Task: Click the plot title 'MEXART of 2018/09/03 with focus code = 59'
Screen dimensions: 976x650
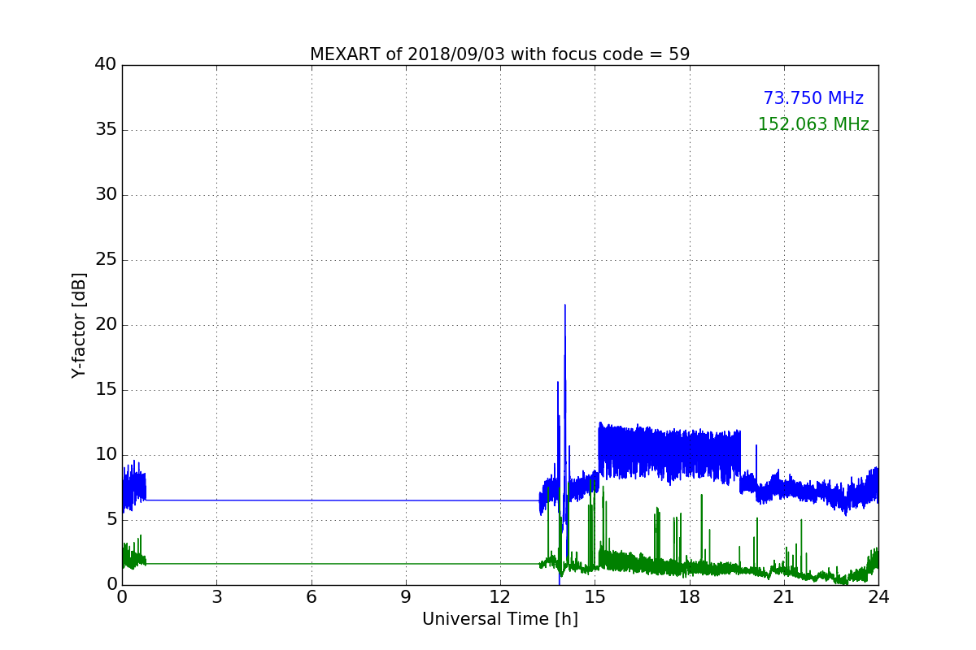Action: click(499, 54)
